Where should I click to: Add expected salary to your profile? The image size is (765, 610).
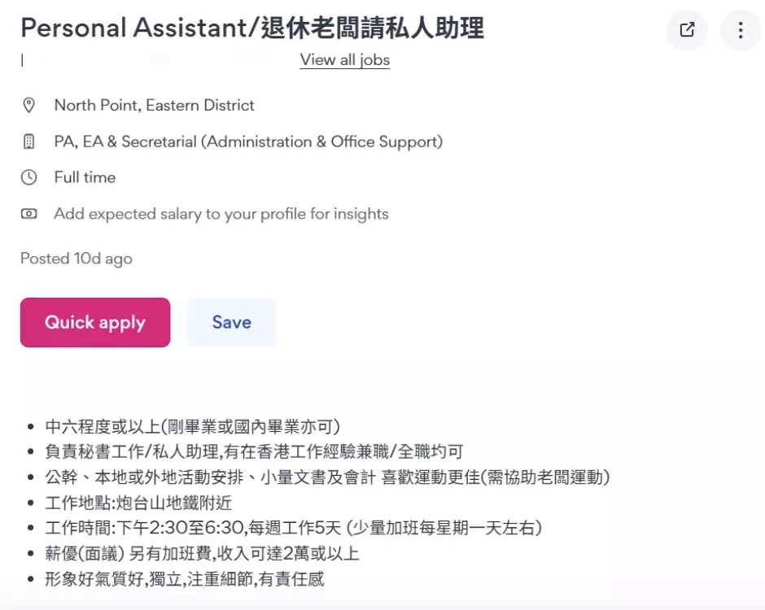tap(221, 214)
